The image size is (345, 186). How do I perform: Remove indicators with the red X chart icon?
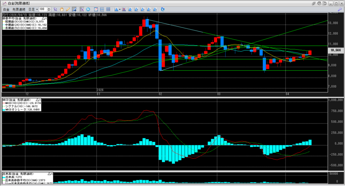[124, 9]
